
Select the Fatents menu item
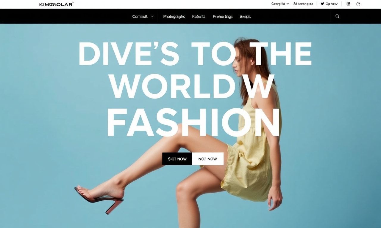199,17
